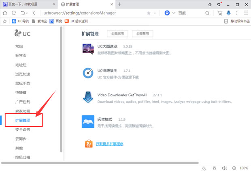Click the 全部启用 button
Screen dimensions: 251x171
tap(117, 33)
